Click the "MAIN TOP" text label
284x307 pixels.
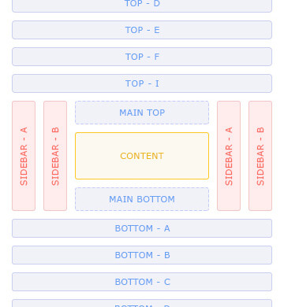point(142,113)
